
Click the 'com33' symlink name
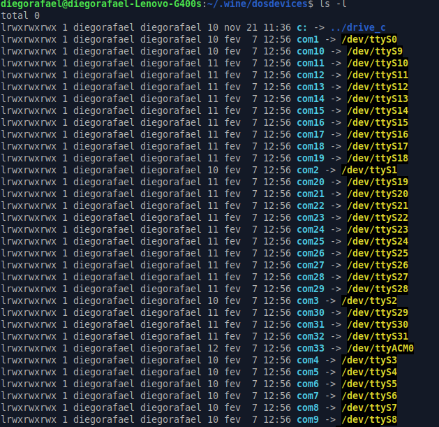[311, 348]
